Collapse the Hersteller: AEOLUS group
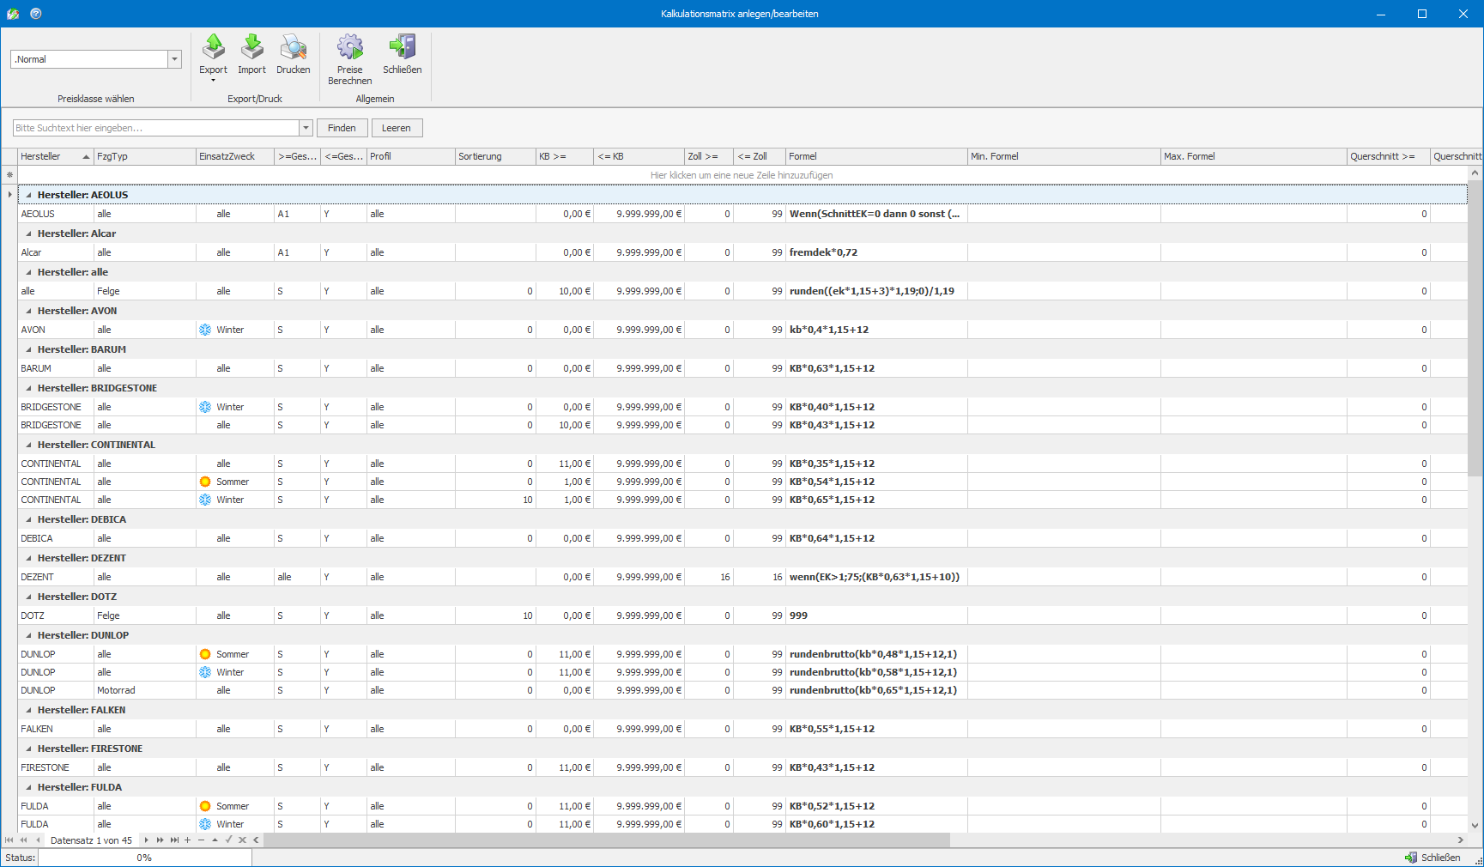Viewport: 1484px width, 867px height. click(28, 195)
